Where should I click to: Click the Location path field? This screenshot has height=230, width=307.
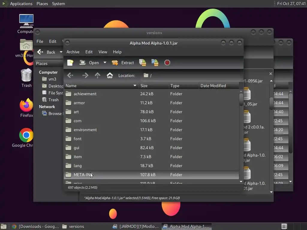[x=191, y=75]
